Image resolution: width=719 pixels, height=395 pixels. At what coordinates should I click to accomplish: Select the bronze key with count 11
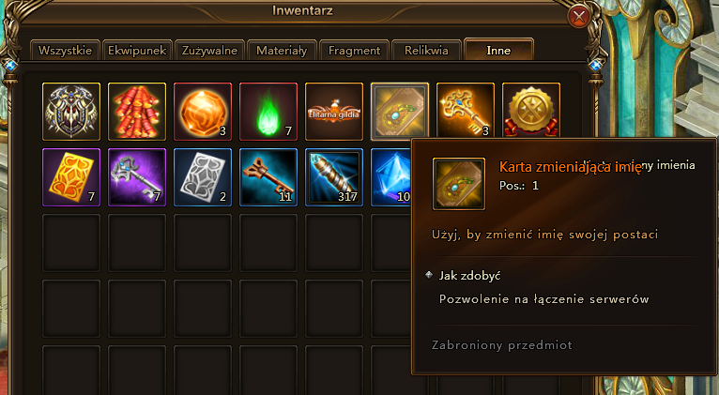click(x=268, y=177)
